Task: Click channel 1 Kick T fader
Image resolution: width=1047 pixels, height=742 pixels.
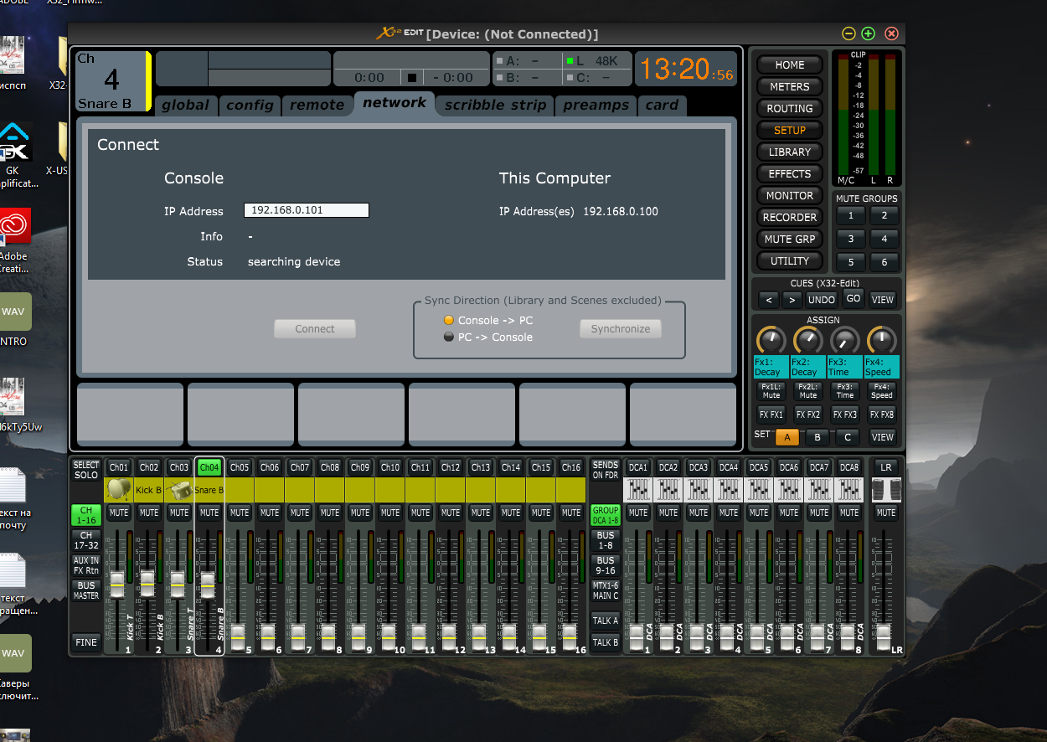Action: click(117, 584)
